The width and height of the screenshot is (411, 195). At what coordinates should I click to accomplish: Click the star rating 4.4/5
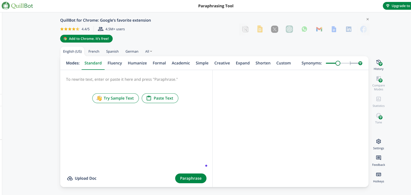click(x=75, y=29)
